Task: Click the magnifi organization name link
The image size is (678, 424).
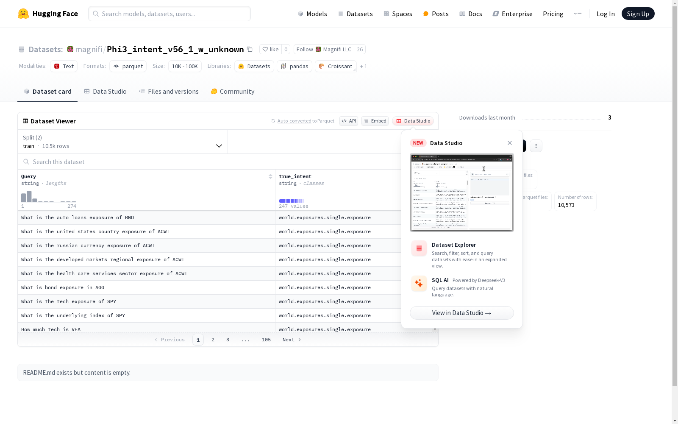Action: pyautogui.click(x=89, y=50)
